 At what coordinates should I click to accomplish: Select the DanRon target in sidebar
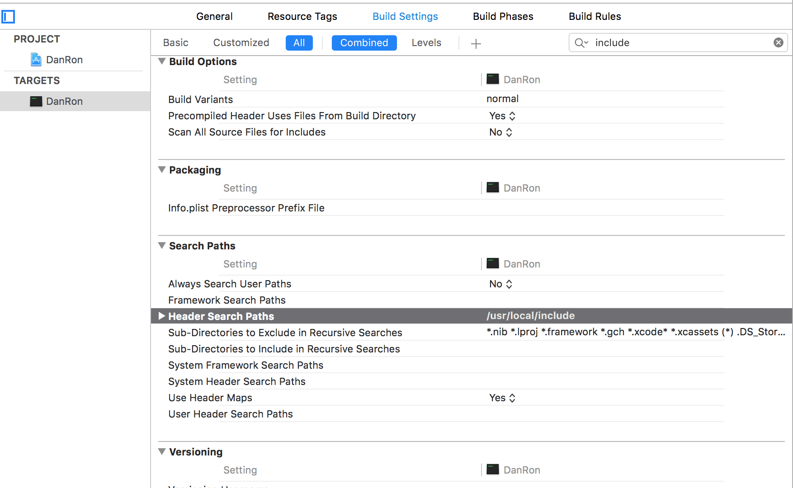[75, 101]
